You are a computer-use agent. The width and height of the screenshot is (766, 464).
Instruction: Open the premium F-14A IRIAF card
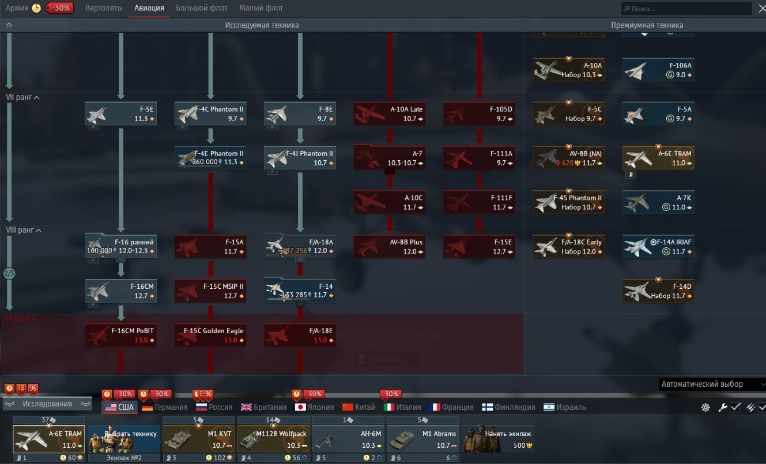pyautogui.click(x=658, y=247)
